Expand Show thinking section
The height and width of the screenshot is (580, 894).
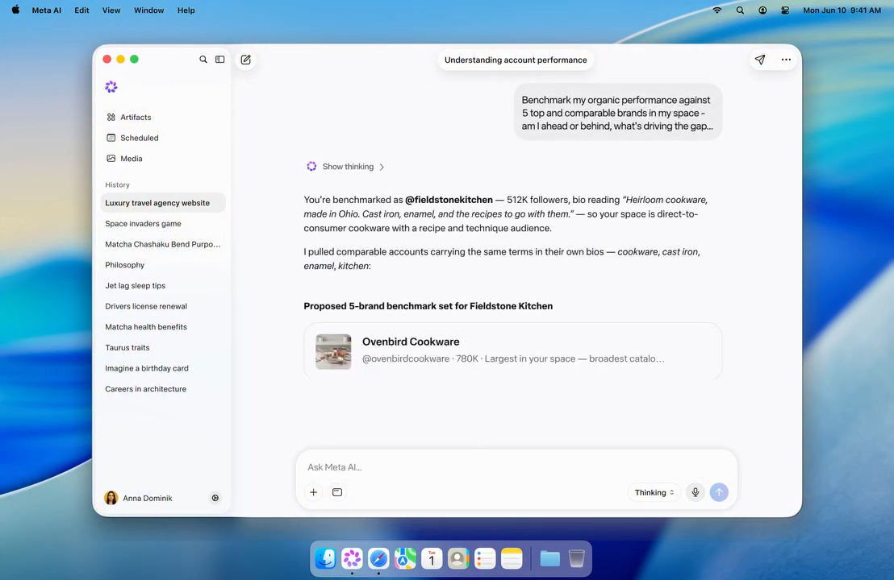click(345, 167)
